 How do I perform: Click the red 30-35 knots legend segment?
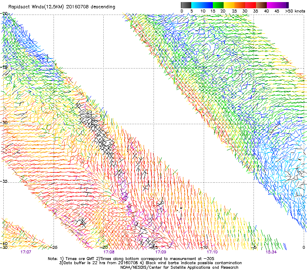click(251, 5)
